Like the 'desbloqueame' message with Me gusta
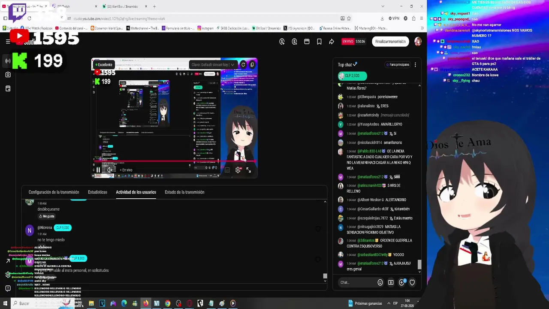 (46, 216)
